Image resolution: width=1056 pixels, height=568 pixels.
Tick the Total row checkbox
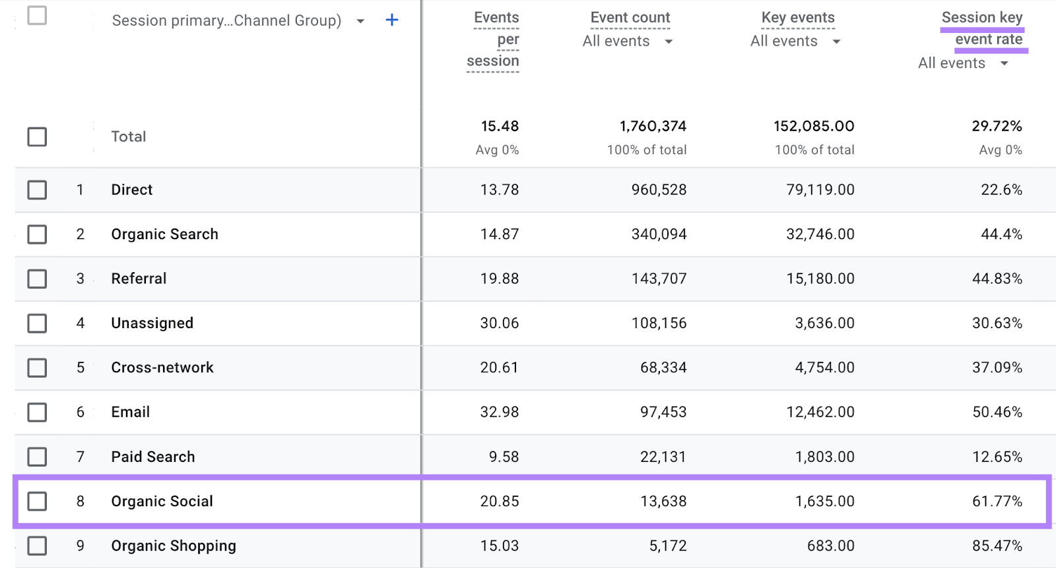pos(37,137)
